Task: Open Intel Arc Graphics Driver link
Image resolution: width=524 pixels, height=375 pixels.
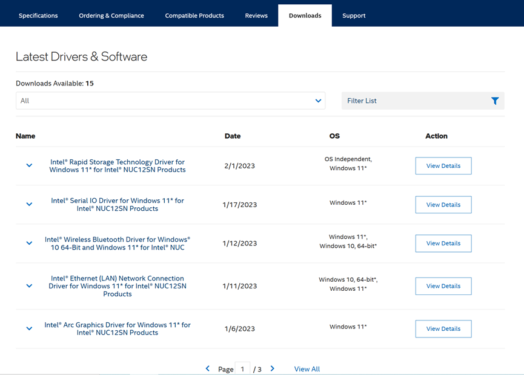Action: click(x=118, y=328)
